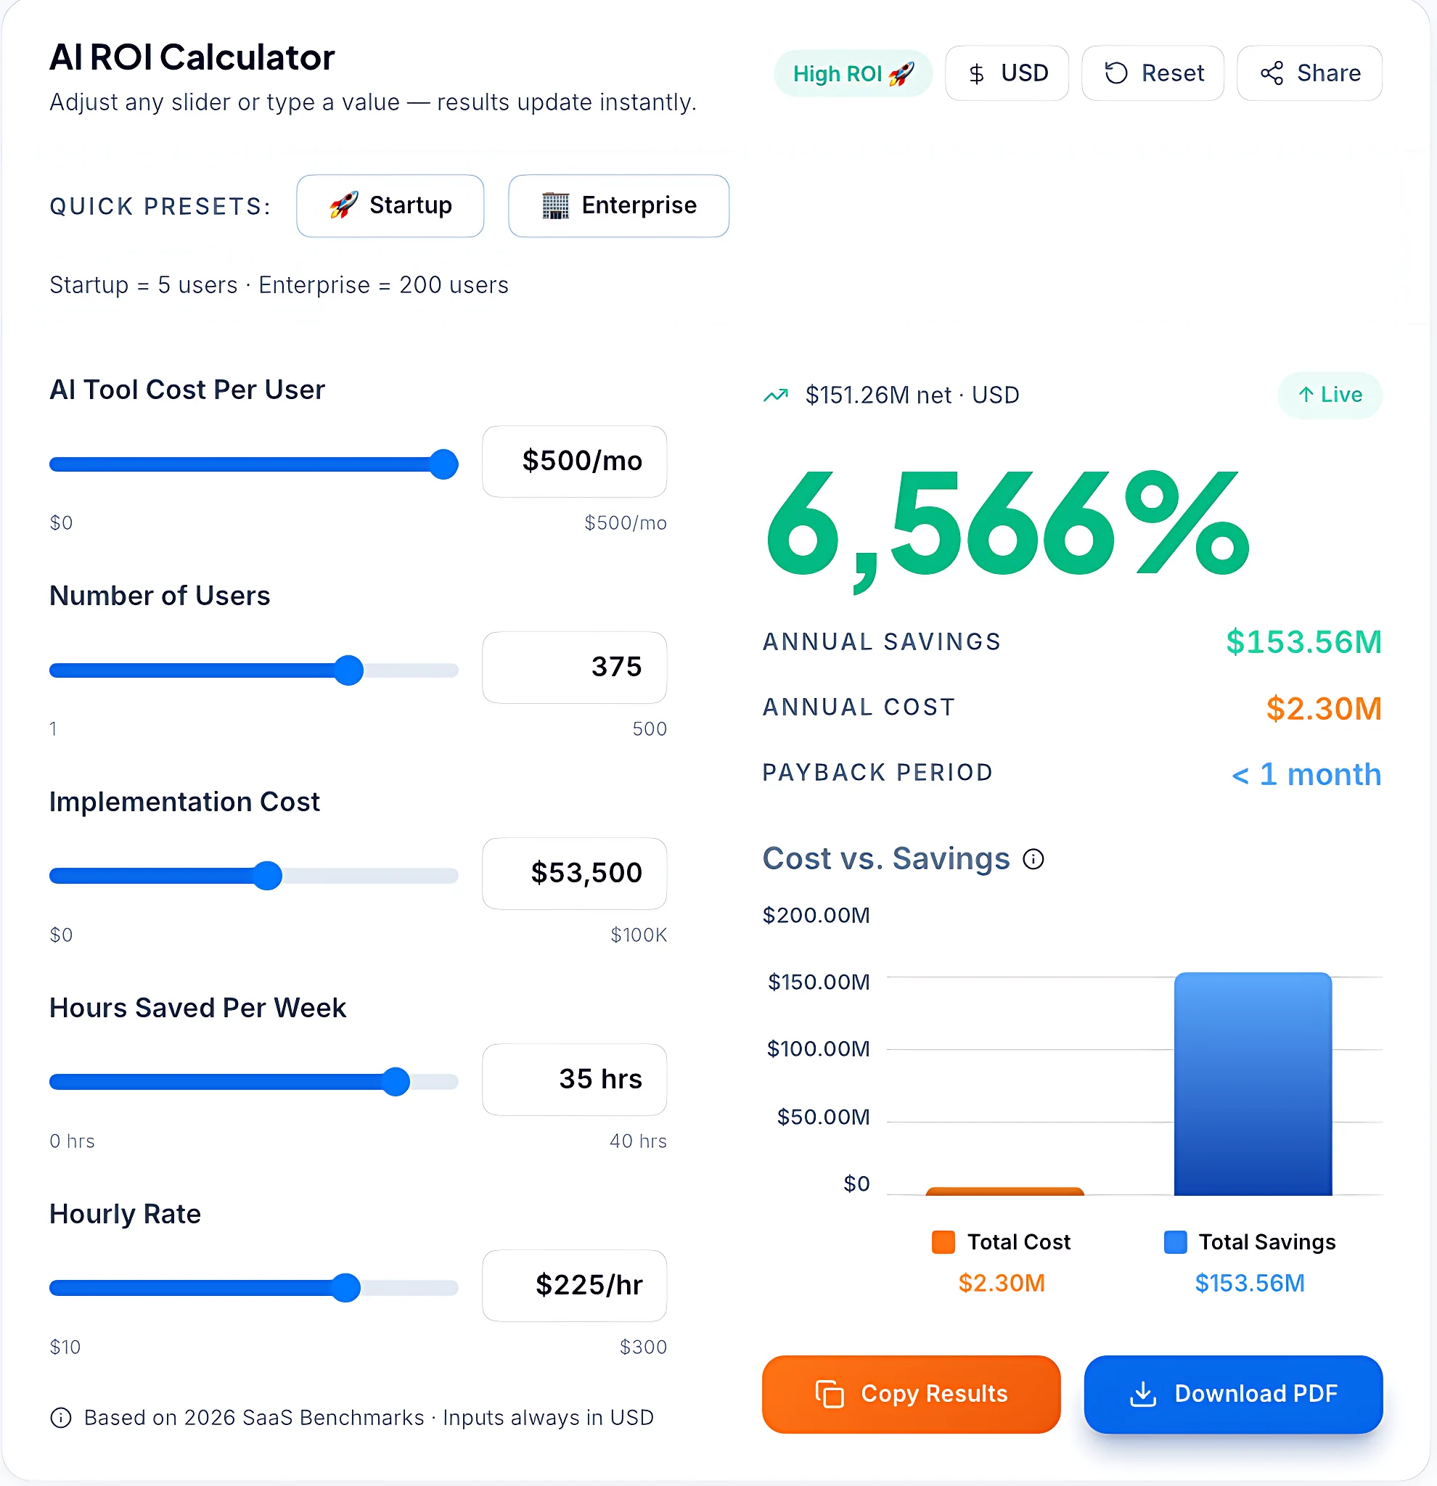The width and height of the screenshot is (1437, 1486).
Task: Click the Live indicator badge
Action: click(1330, 395)
